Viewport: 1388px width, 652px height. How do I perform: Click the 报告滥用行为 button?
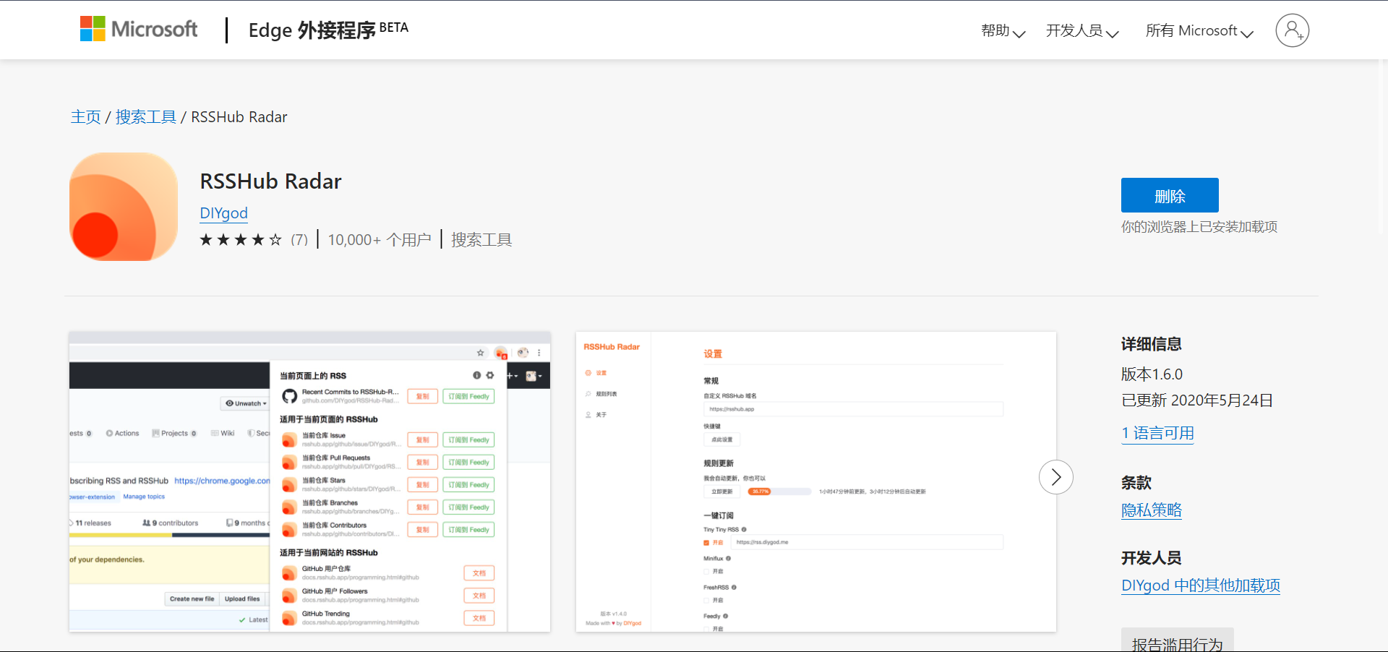(1178, 641)
